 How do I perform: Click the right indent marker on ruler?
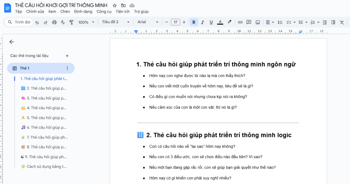tap(301, 32)
